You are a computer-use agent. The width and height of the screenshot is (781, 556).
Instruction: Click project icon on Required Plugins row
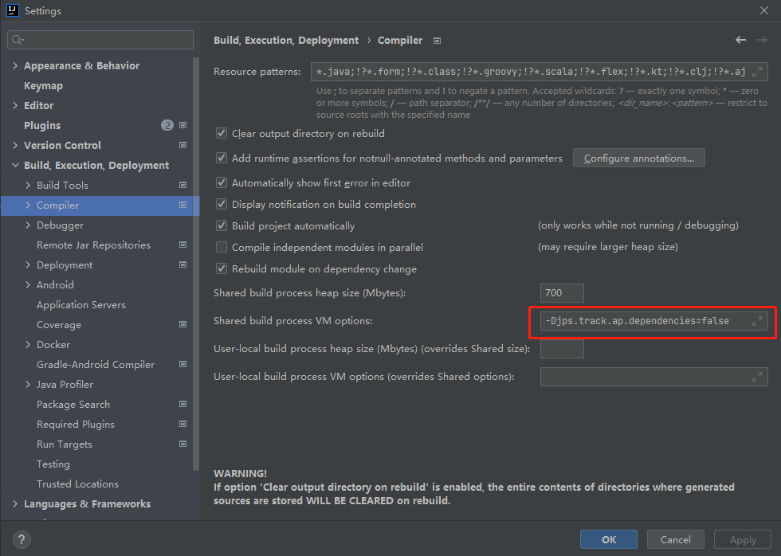[182, 424]
